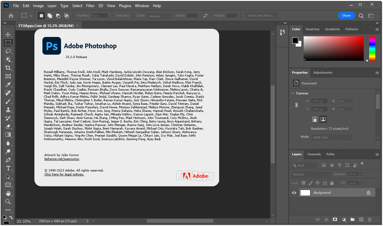The height and width of the screenshot is (226, 383).
Task: Open the Plugins menu
Action: (x=125, y=5)
